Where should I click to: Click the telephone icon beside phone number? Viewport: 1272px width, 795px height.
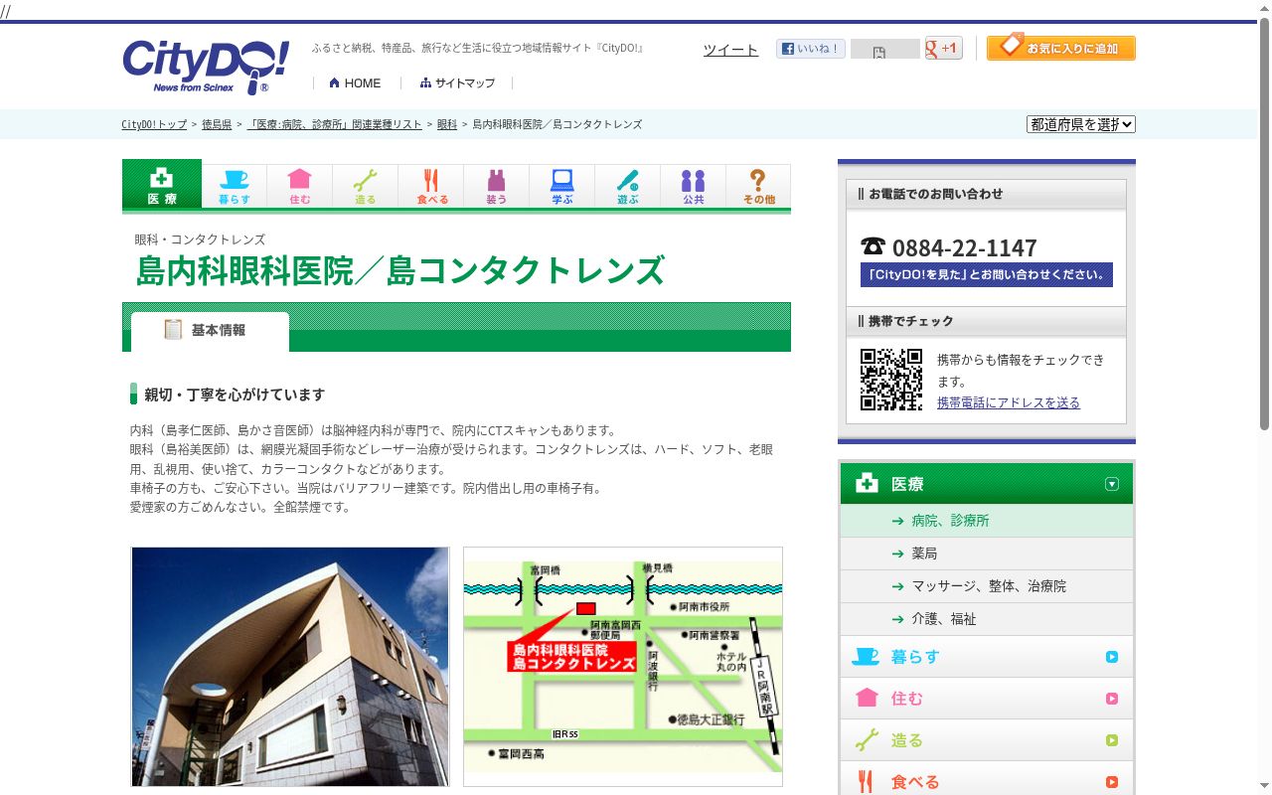[873, 245]
